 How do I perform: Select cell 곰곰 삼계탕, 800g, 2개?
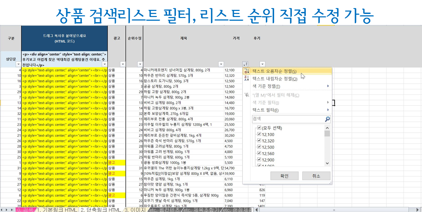(183, 86)
